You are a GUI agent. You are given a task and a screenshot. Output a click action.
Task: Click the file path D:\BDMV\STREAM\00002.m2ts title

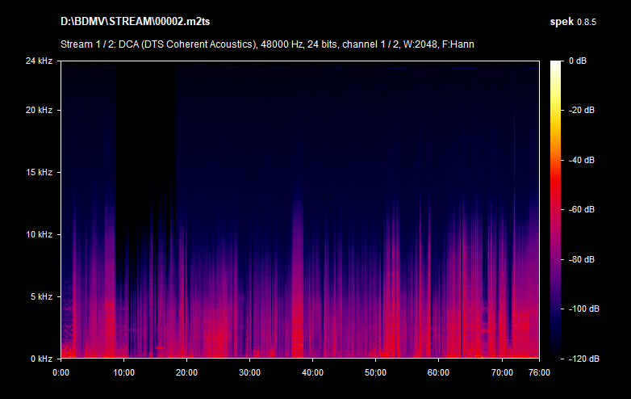(x=127, y=20)
